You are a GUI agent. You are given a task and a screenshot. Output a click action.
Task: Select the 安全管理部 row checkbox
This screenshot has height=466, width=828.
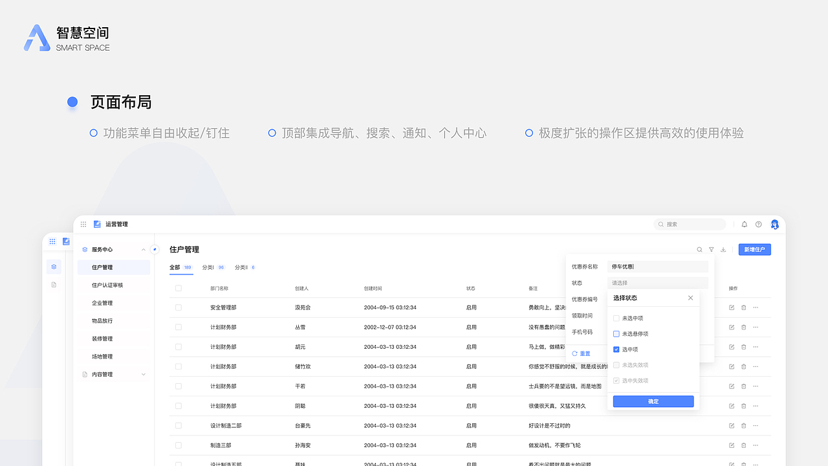(x=179, y=307)
